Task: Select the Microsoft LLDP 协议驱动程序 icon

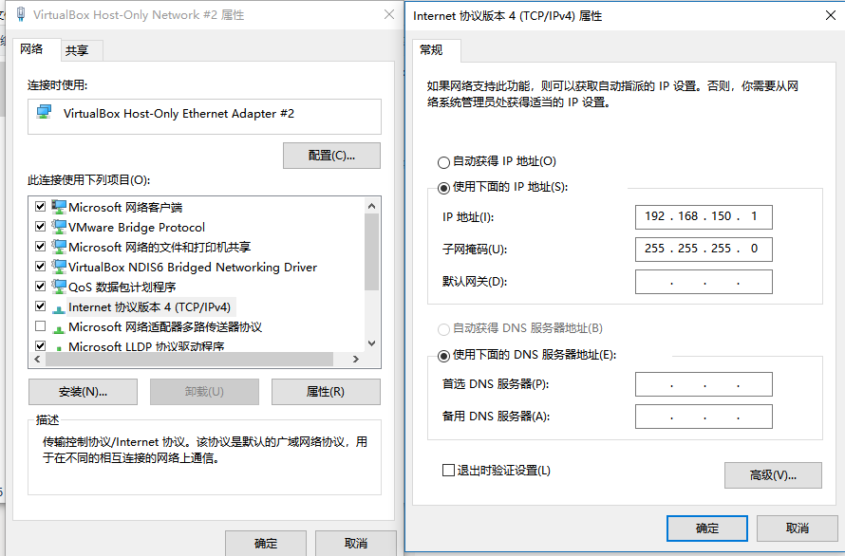Action: [x=59, y=347]
